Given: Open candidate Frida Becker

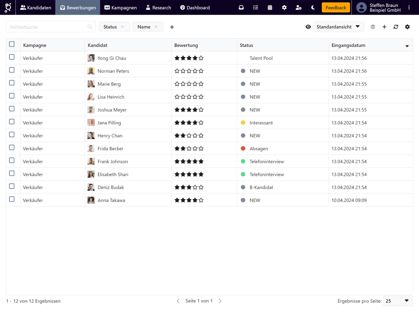Looking at the screenshot, I should (x=110, y=149).
